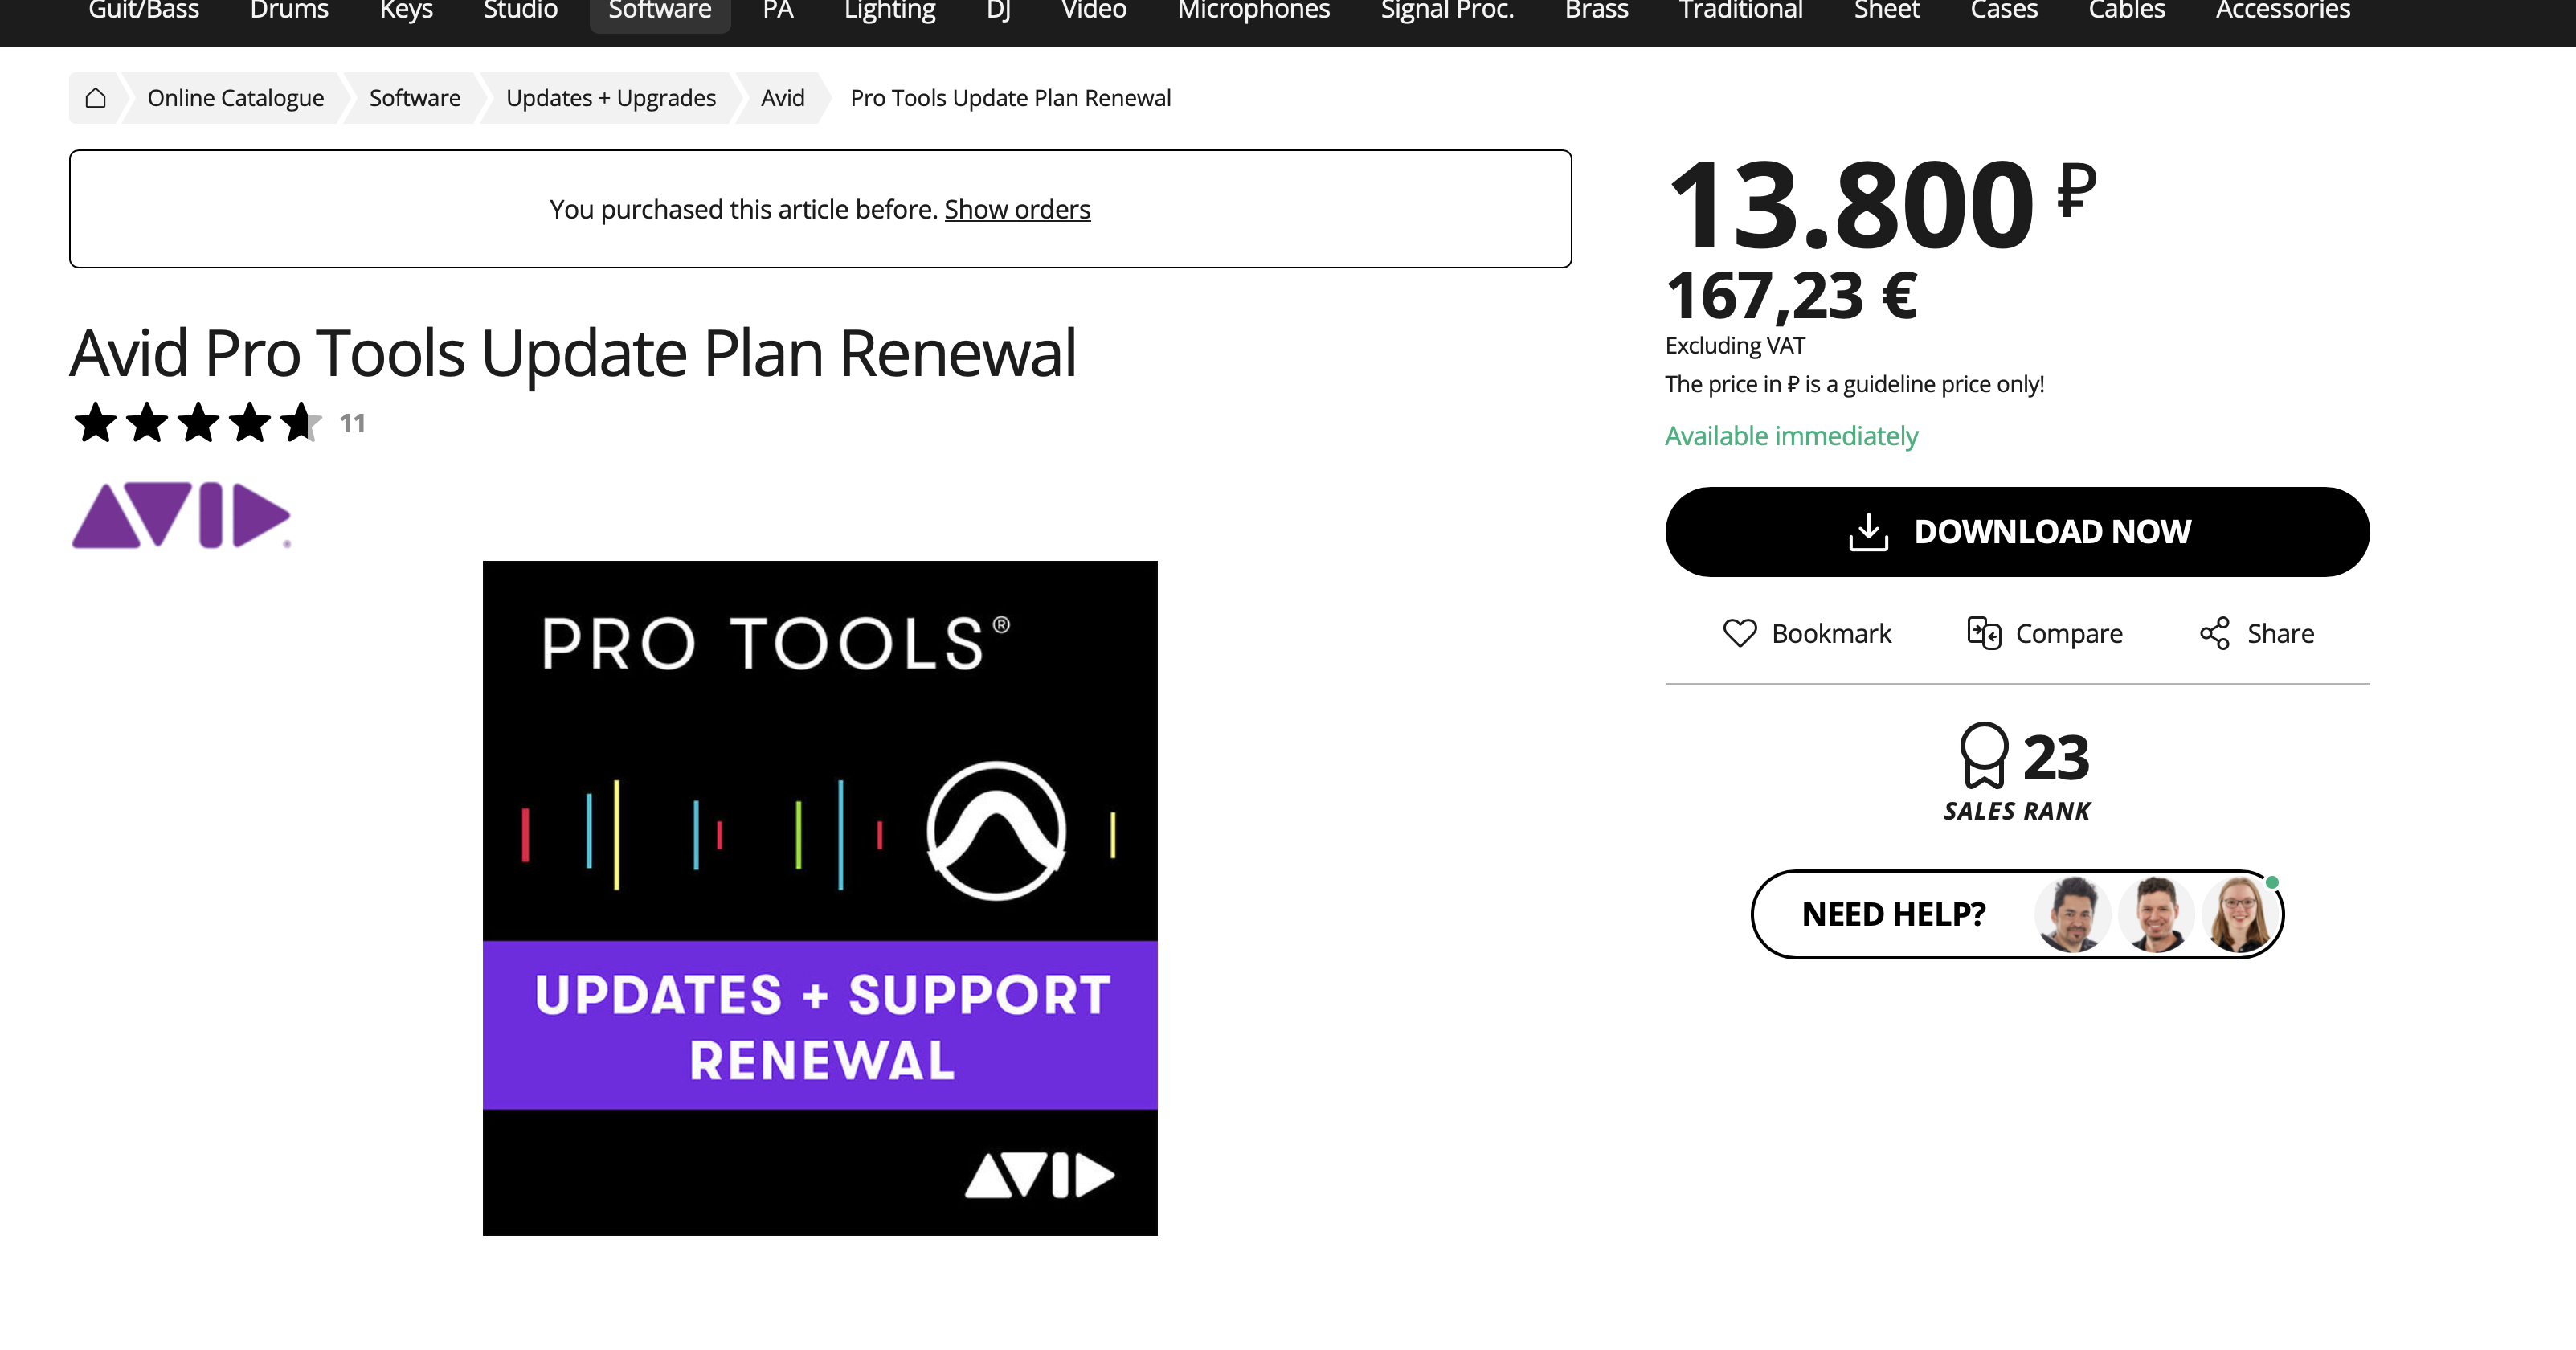Open the Software breadcrumb link
Screen dimensions: 2576x1350
click(414, 98)
